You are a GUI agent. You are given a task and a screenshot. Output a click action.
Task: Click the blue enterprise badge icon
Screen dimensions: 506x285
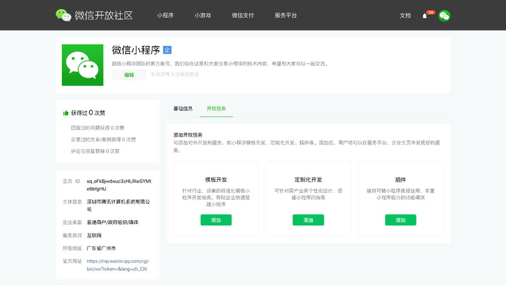167,50
